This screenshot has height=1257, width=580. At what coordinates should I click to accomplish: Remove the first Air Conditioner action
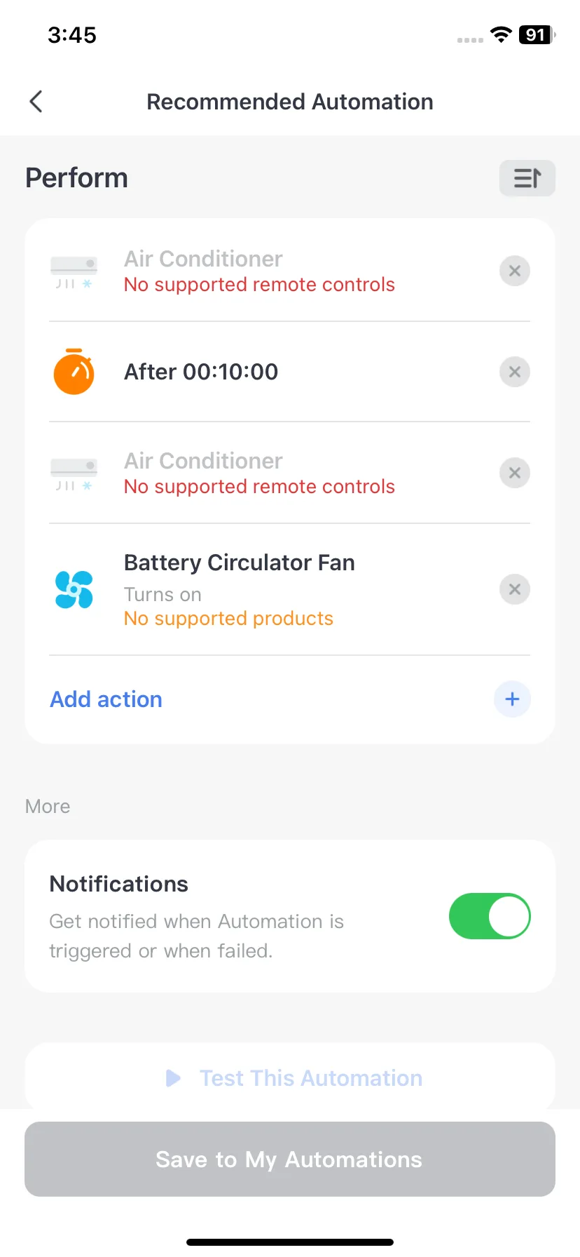[x=515, y=271]
